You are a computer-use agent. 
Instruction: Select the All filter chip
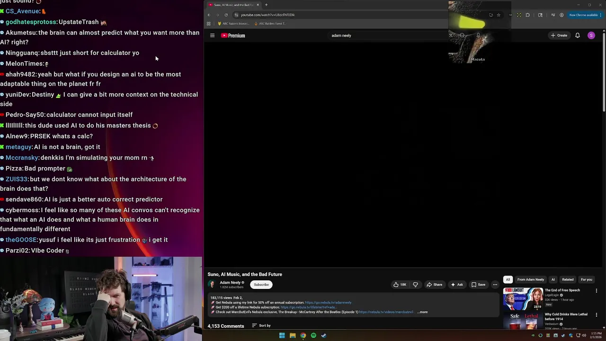pyautogui.click(x=508, y=279)
